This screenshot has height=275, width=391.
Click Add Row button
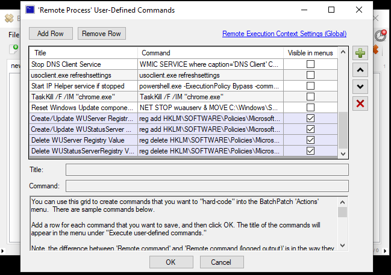click(x=51, y=33)
